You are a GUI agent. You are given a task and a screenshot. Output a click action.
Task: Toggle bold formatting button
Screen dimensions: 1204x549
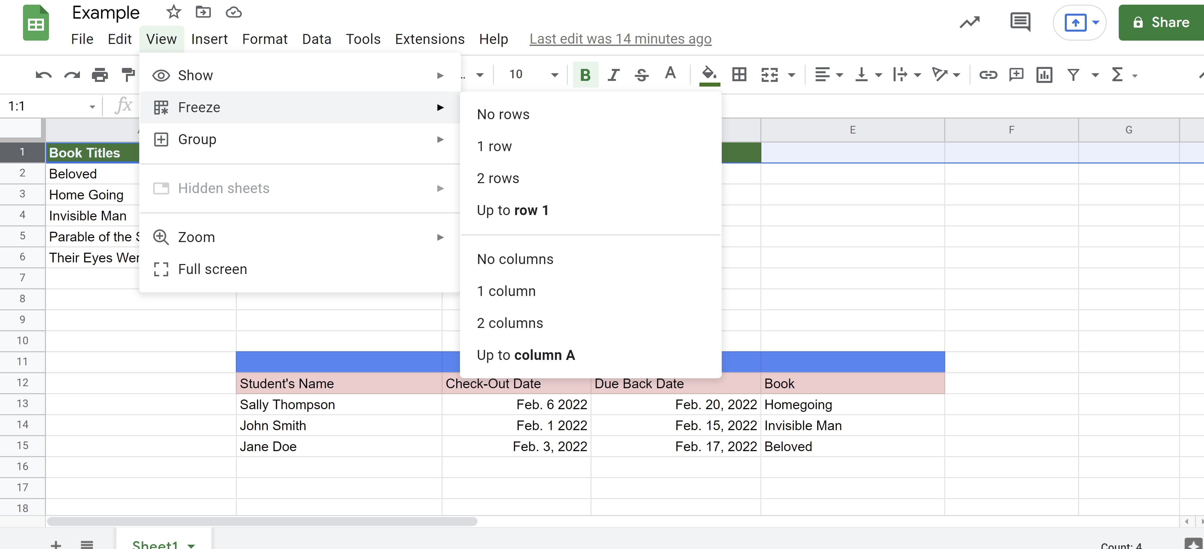(585, 75)
